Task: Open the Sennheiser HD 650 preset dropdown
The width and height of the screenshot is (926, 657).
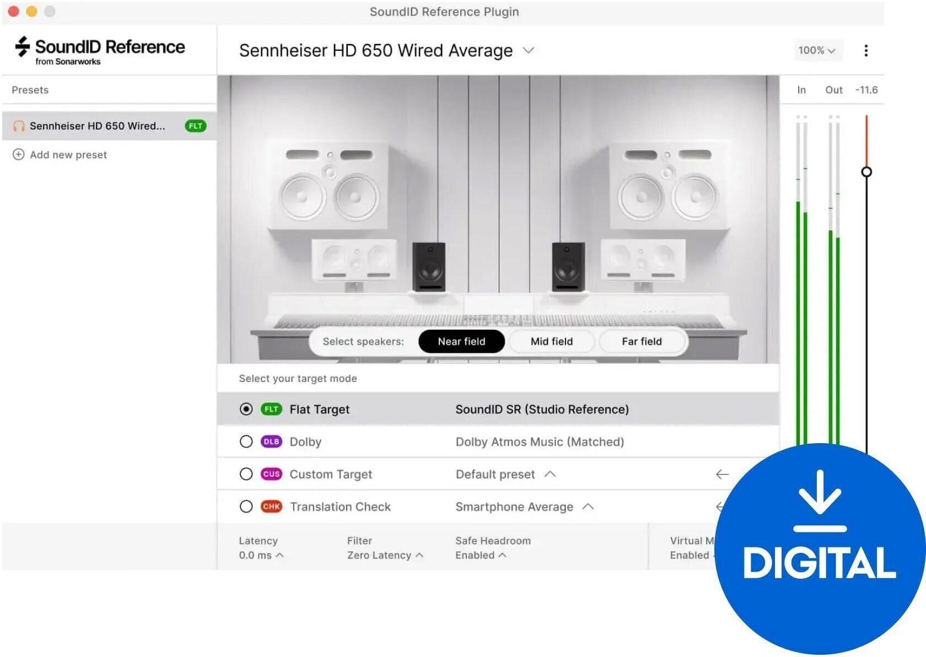Action: (528, 50)
